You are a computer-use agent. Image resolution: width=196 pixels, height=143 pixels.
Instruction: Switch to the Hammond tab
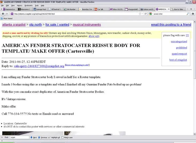(9, 9)
